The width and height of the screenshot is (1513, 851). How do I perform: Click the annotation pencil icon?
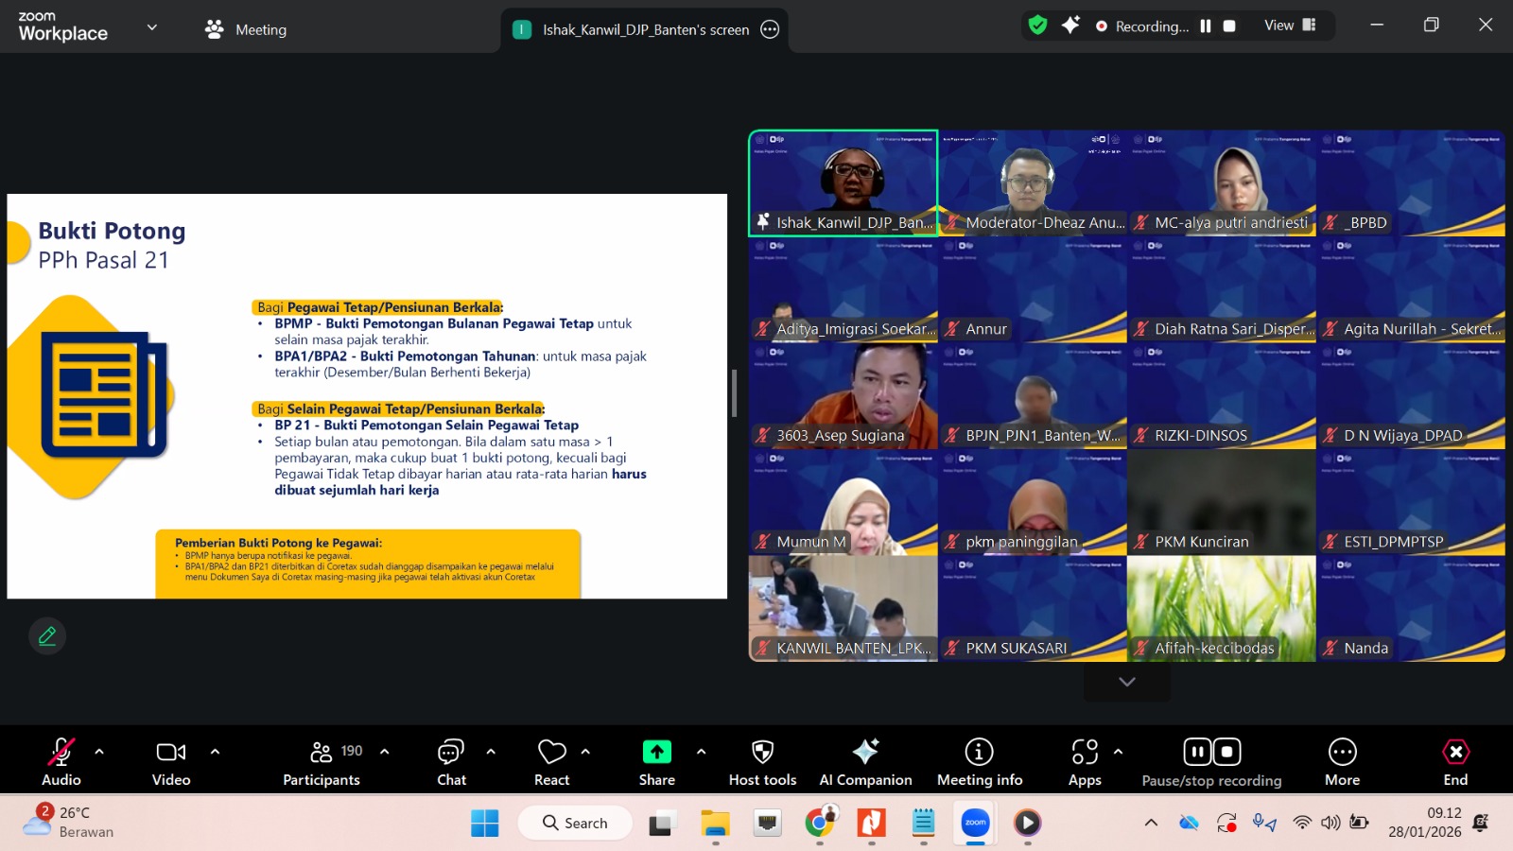tap(47, 636)
